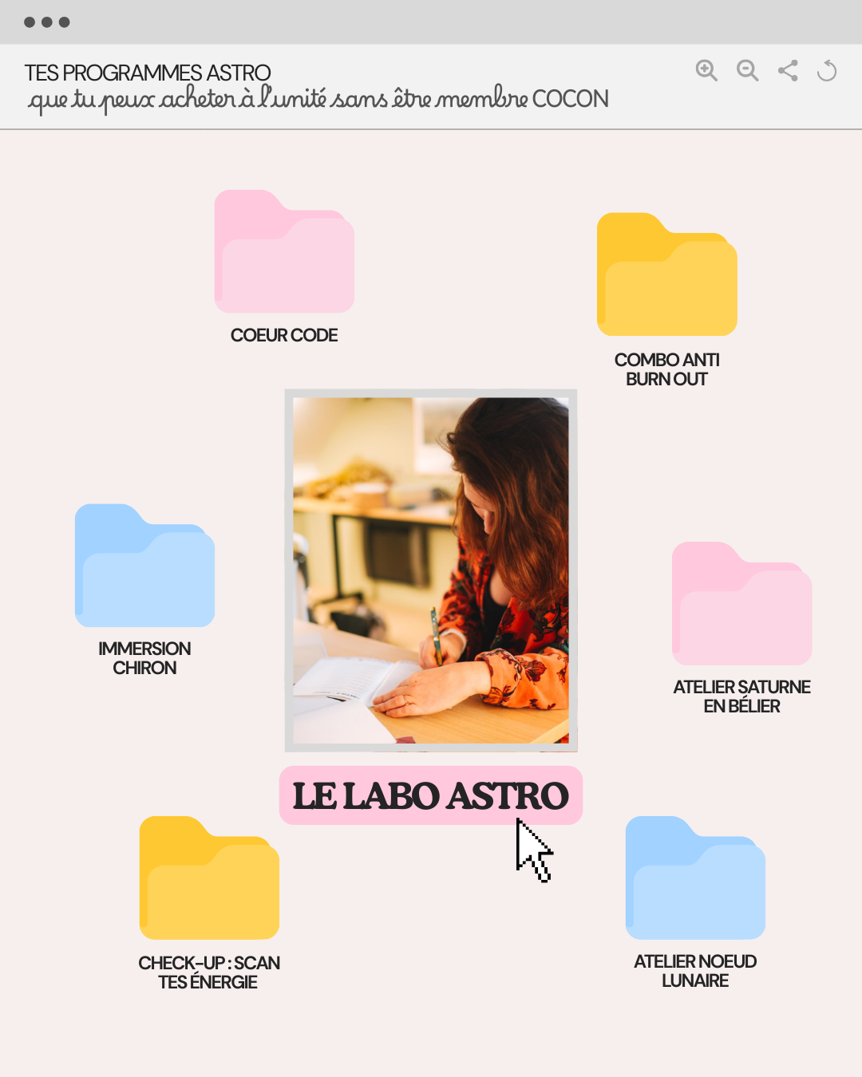
Task: Open the blue IMMERSION CHIRON folder icon
Action: (x=144, y=566)
